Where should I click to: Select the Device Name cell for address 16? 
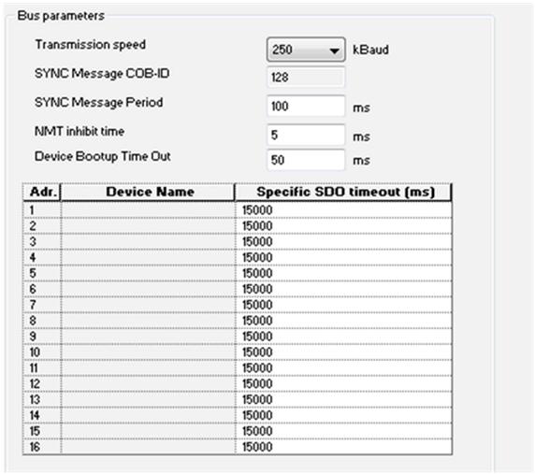(148, 447)
